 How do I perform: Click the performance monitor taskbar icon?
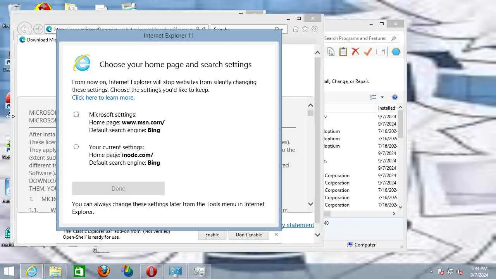[x=199, y=271]
